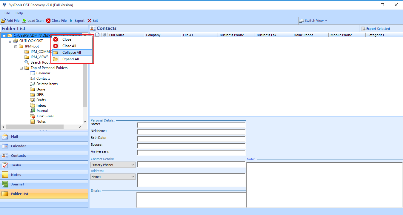Open the File menu
Screen dimensions: 403x215
tap(7, 13)
